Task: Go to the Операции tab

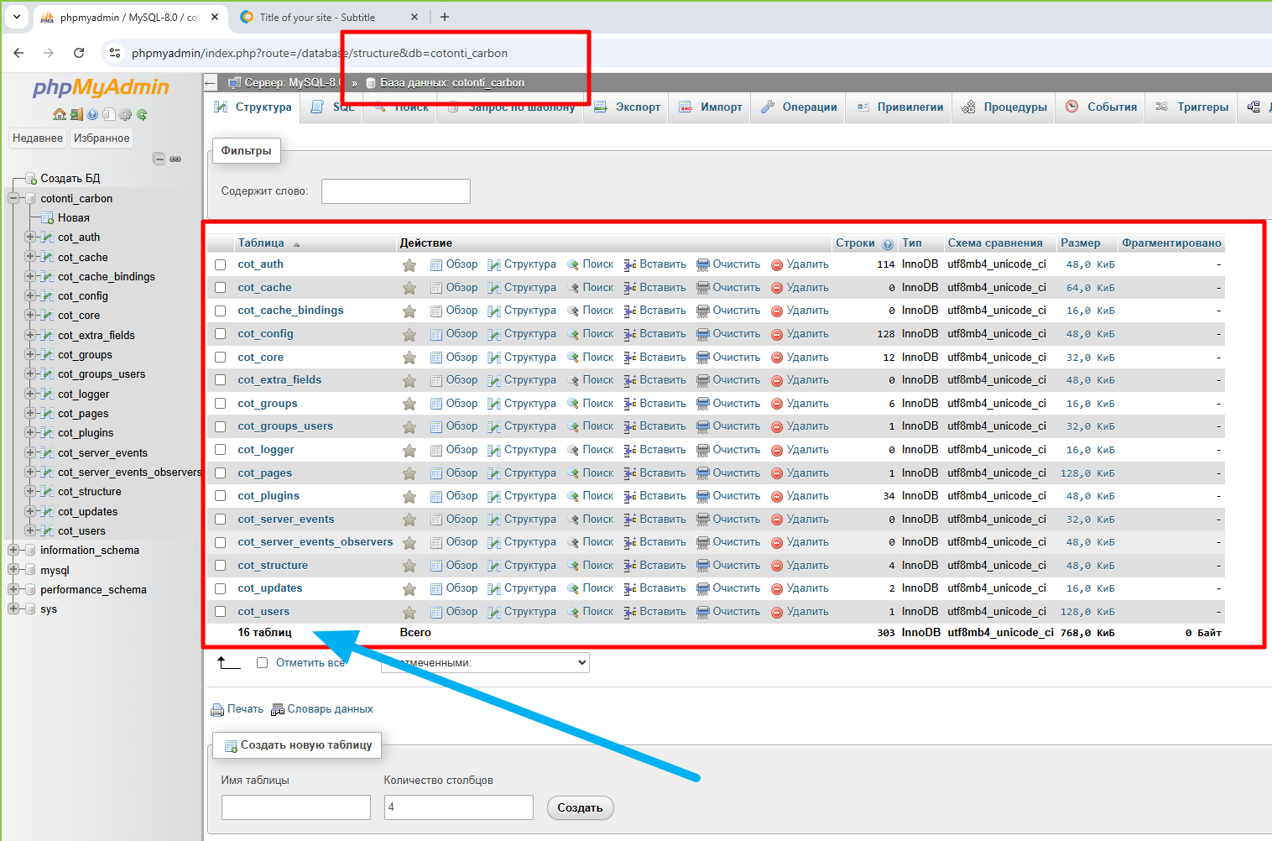Action: click(x=799, y=107)
